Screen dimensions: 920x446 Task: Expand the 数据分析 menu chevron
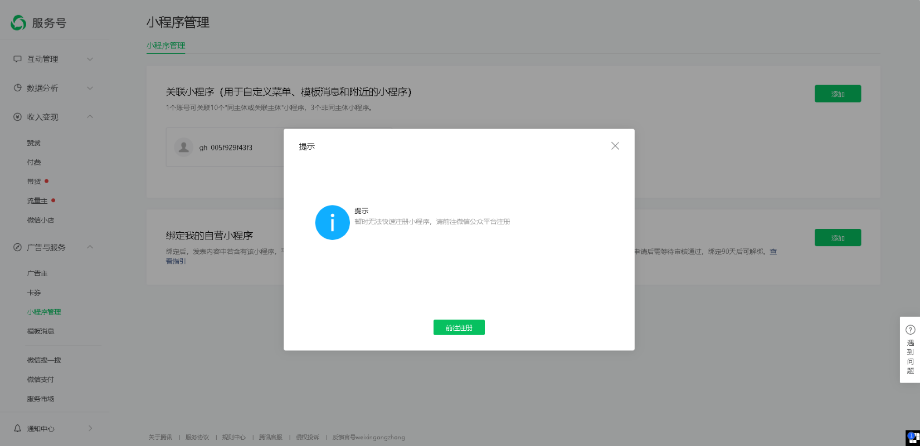tap(90, 88)
